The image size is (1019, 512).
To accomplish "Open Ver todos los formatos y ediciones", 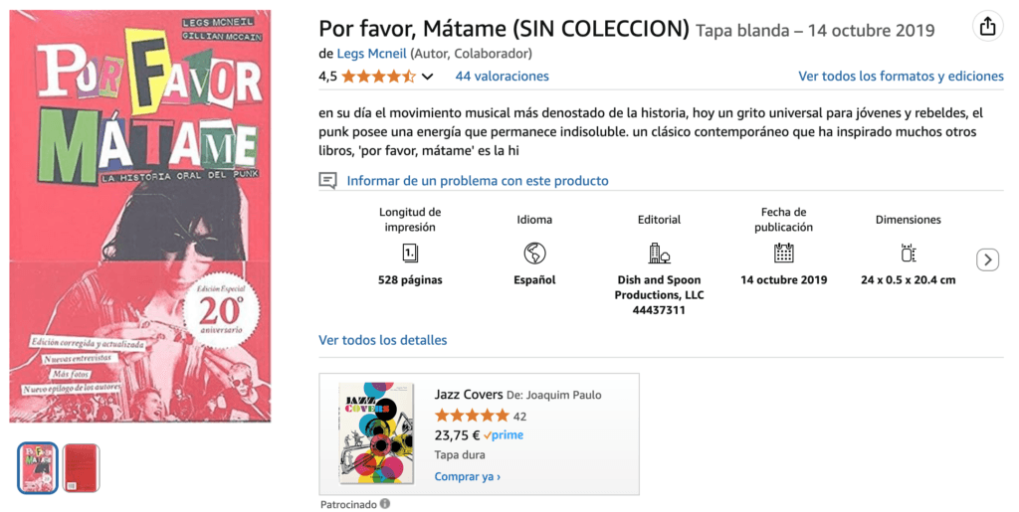I will pos(901,77).
